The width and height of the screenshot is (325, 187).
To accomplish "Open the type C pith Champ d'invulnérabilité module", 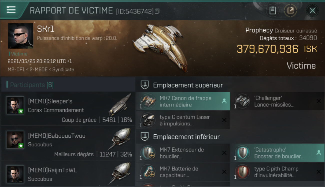I will (x=277, y=172).
